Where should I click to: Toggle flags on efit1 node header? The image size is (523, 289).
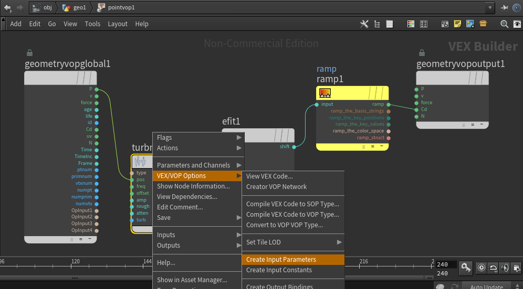[x=282, y=136]
